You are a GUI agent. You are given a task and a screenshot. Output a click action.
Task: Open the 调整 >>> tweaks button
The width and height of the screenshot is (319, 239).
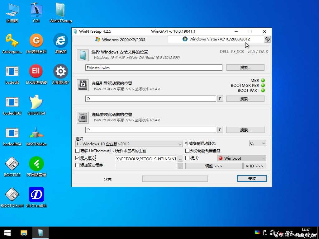point(214,166)
